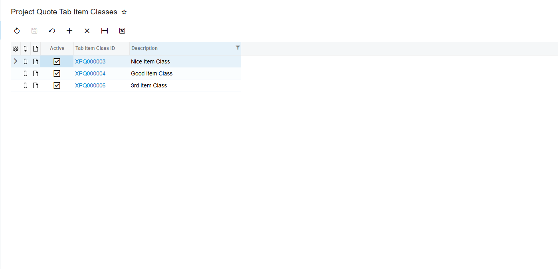558x269 pixels.
Task: Sort by the Active column header
Action: pos(57,48)
